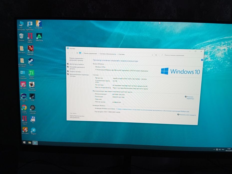Launch the Little Nightmares 2 shortcut
Image resolution: width=232 pixels, height=174 pixels.
(30, 26)
